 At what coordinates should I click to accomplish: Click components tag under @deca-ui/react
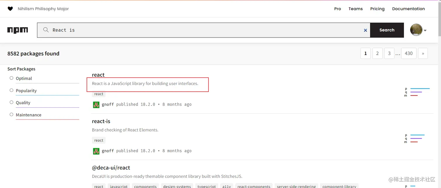pos(145,186)
